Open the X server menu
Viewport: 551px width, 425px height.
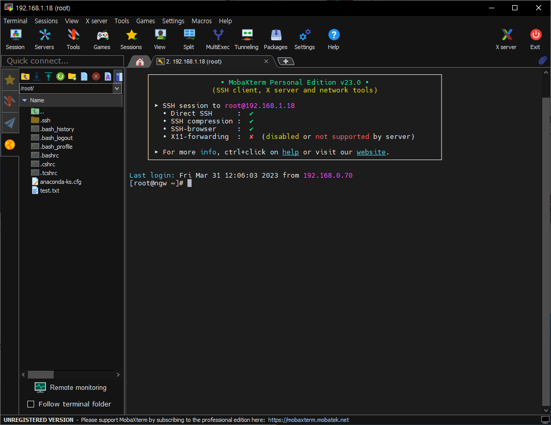[97, 21]
